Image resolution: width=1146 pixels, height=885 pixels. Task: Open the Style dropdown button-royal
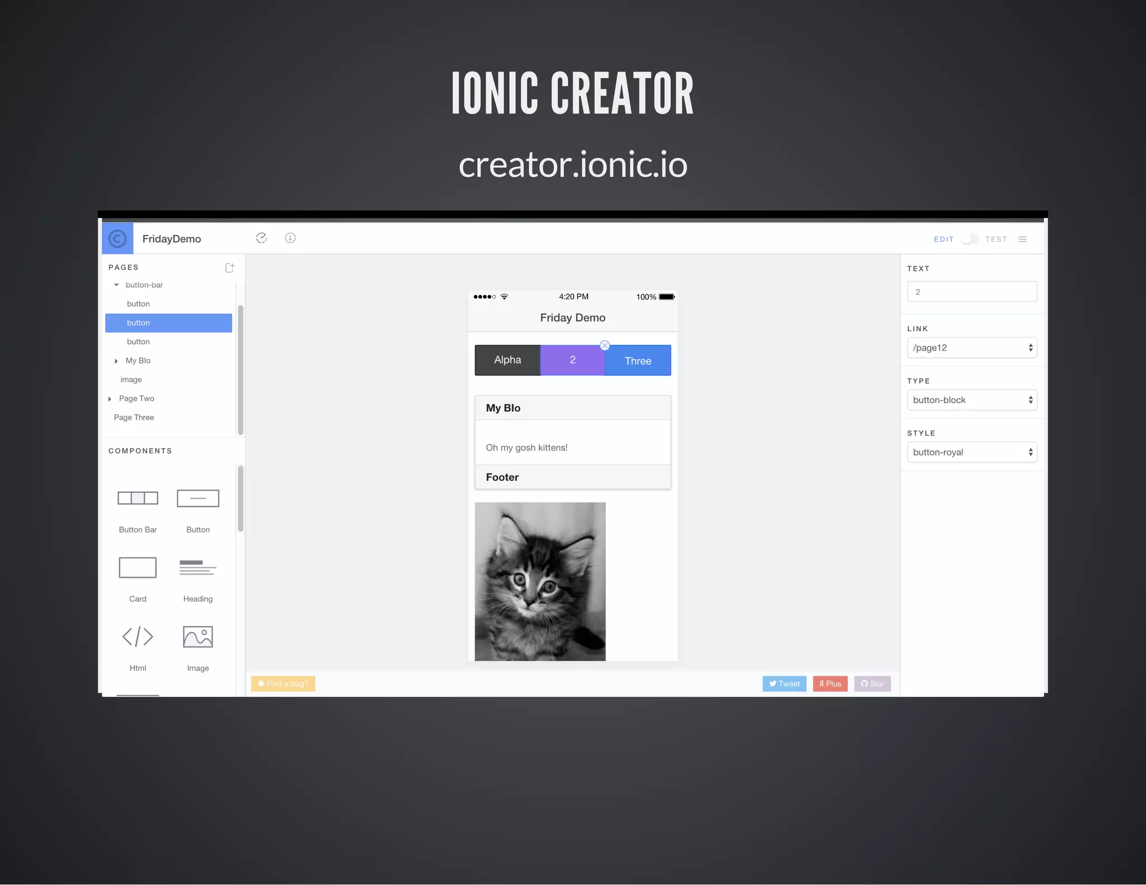972,453
